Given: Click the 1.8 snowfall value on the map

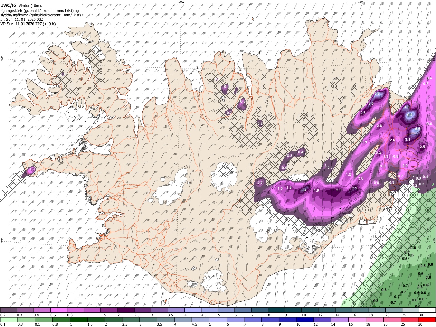Looking at the screenshot, I should (x=289, y=187).
